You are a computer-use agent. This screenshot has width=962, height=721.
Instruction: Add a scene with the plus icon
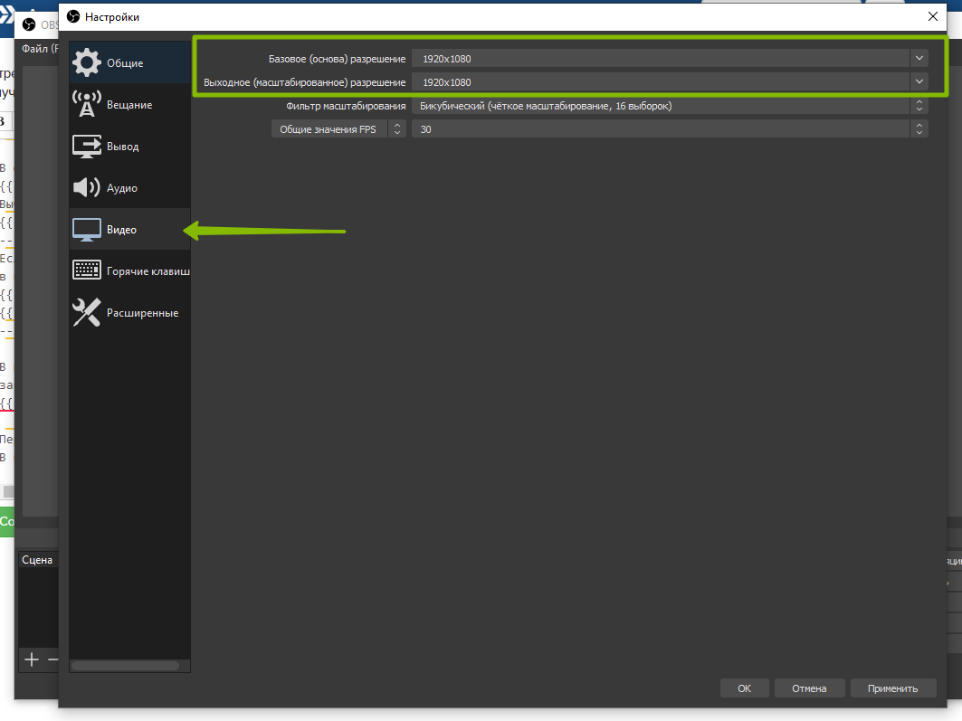[32, 659]
